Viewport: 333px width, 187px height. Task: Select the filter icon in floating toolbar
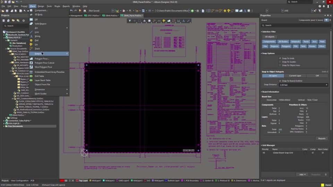pyautogui.click(x=130, y=21)
